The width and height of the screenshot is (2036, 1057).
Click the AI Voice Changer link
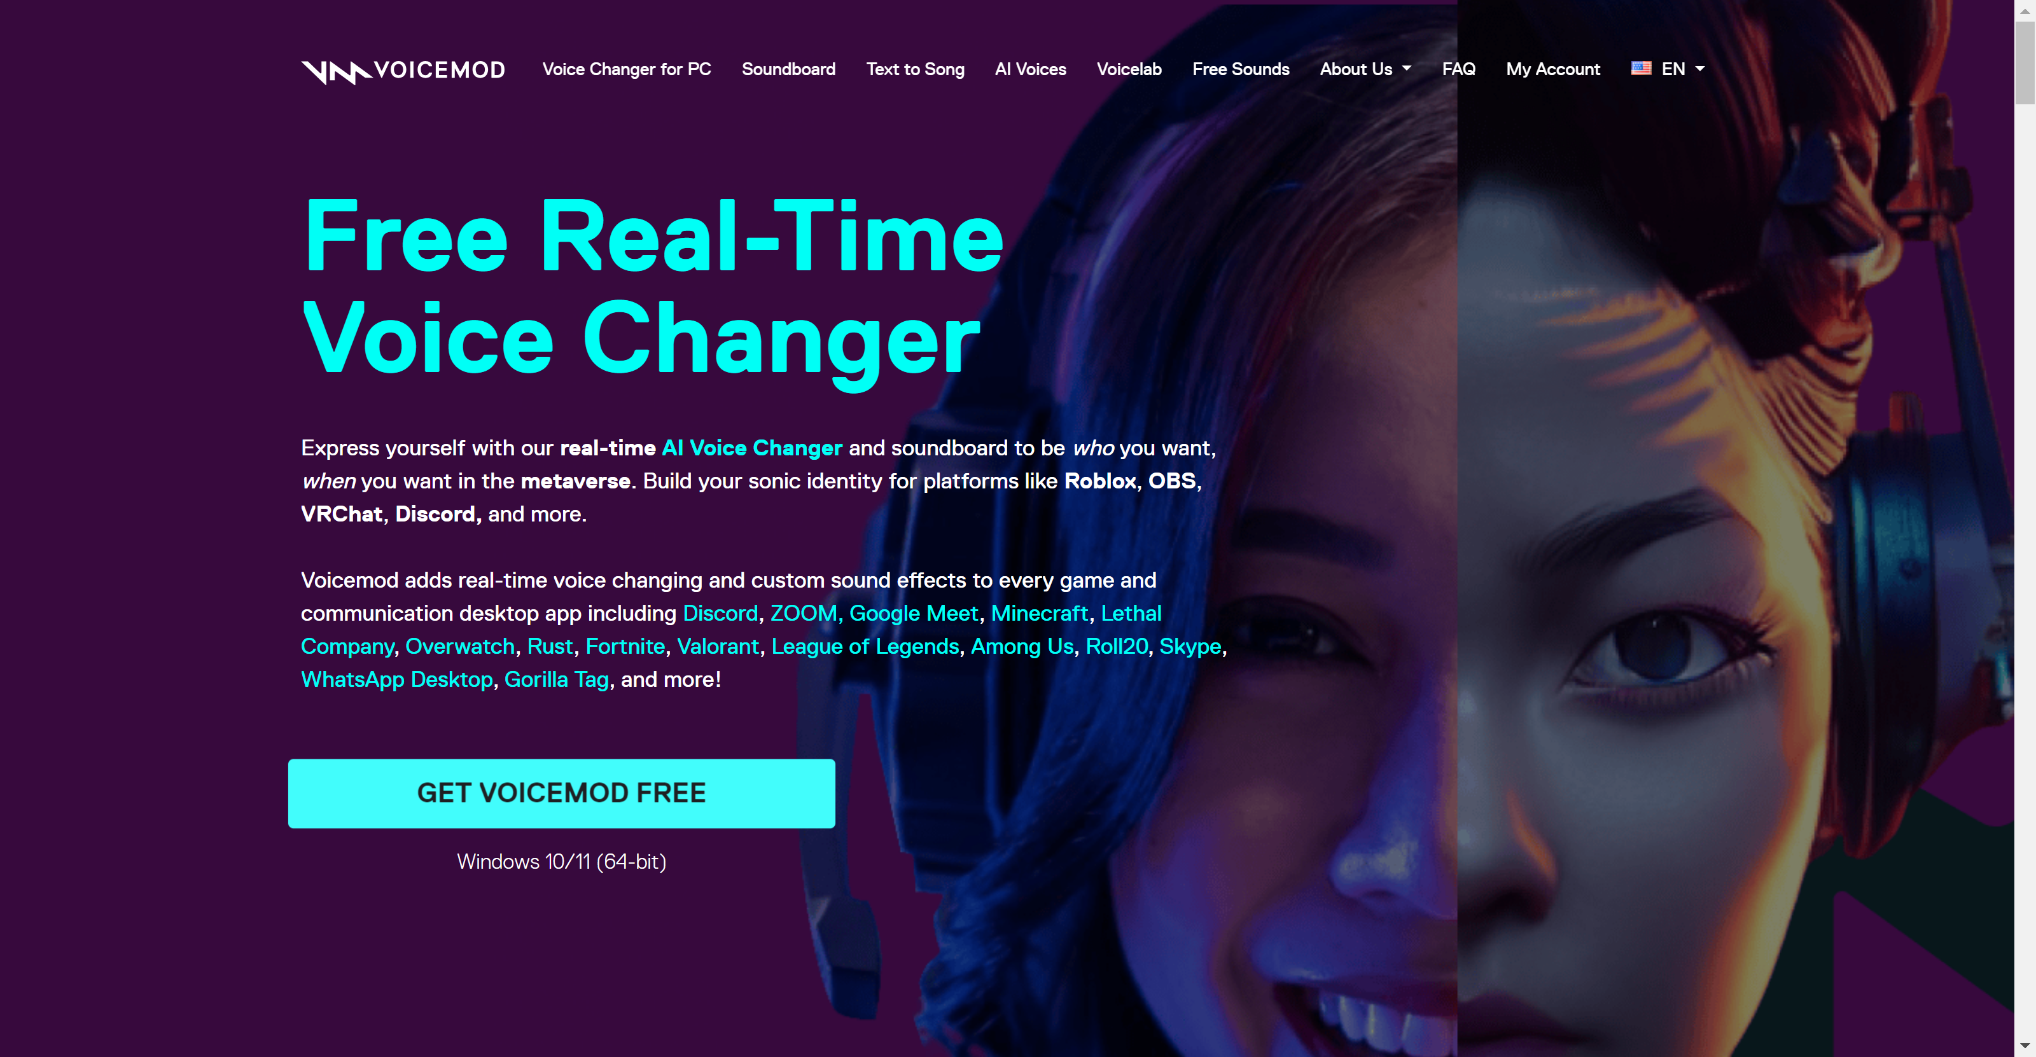pos(750,447)
